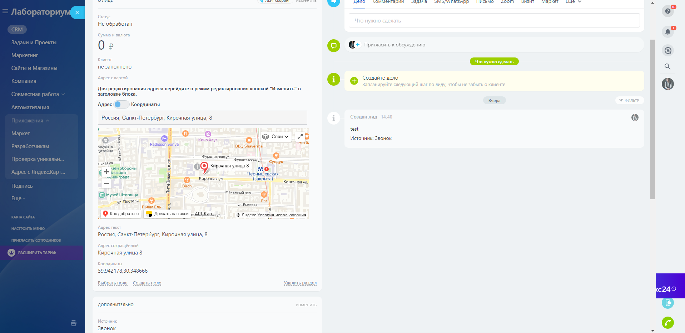Click the Удалить раздел link
This screenshot has height=333, width=685.
coord(300,283)
